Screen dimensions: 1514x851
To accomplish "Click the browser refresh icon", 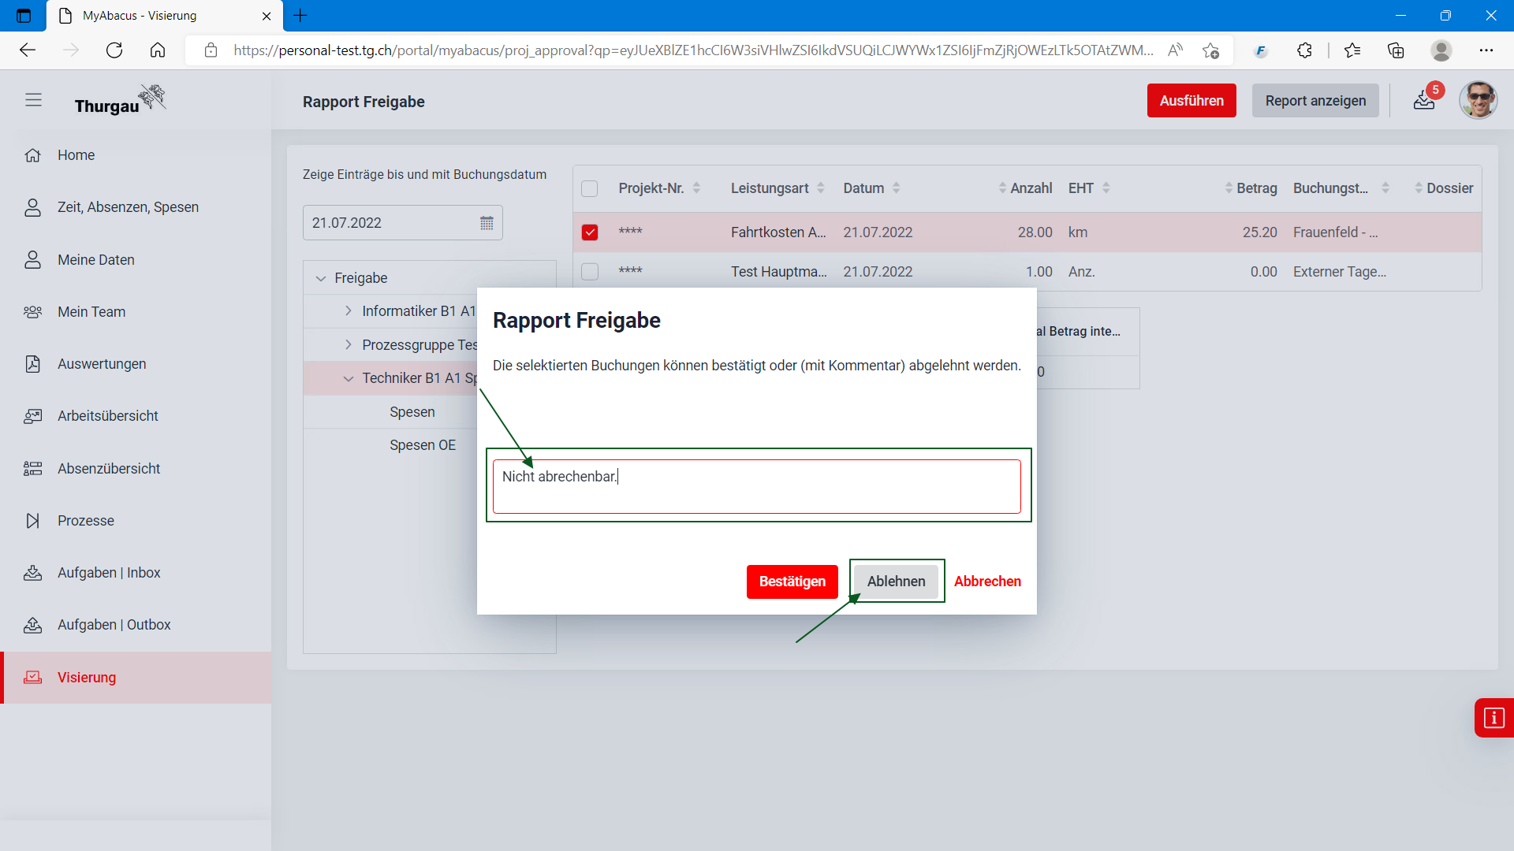I will [114, 50].
